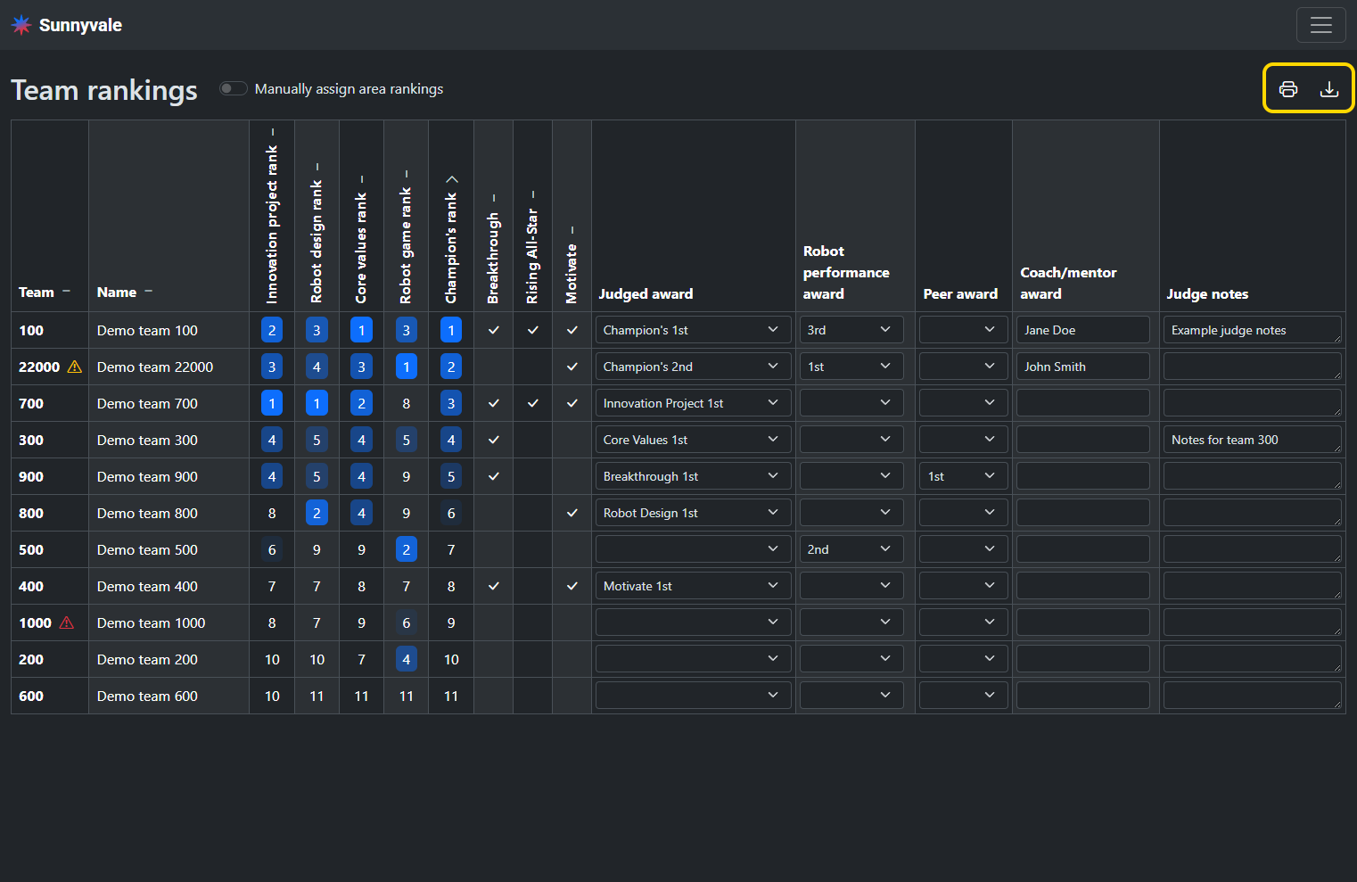Viewport: 1357px width, 882px height.
Task: Click red warning icon beside team 1000
Action: click(67, 622)
